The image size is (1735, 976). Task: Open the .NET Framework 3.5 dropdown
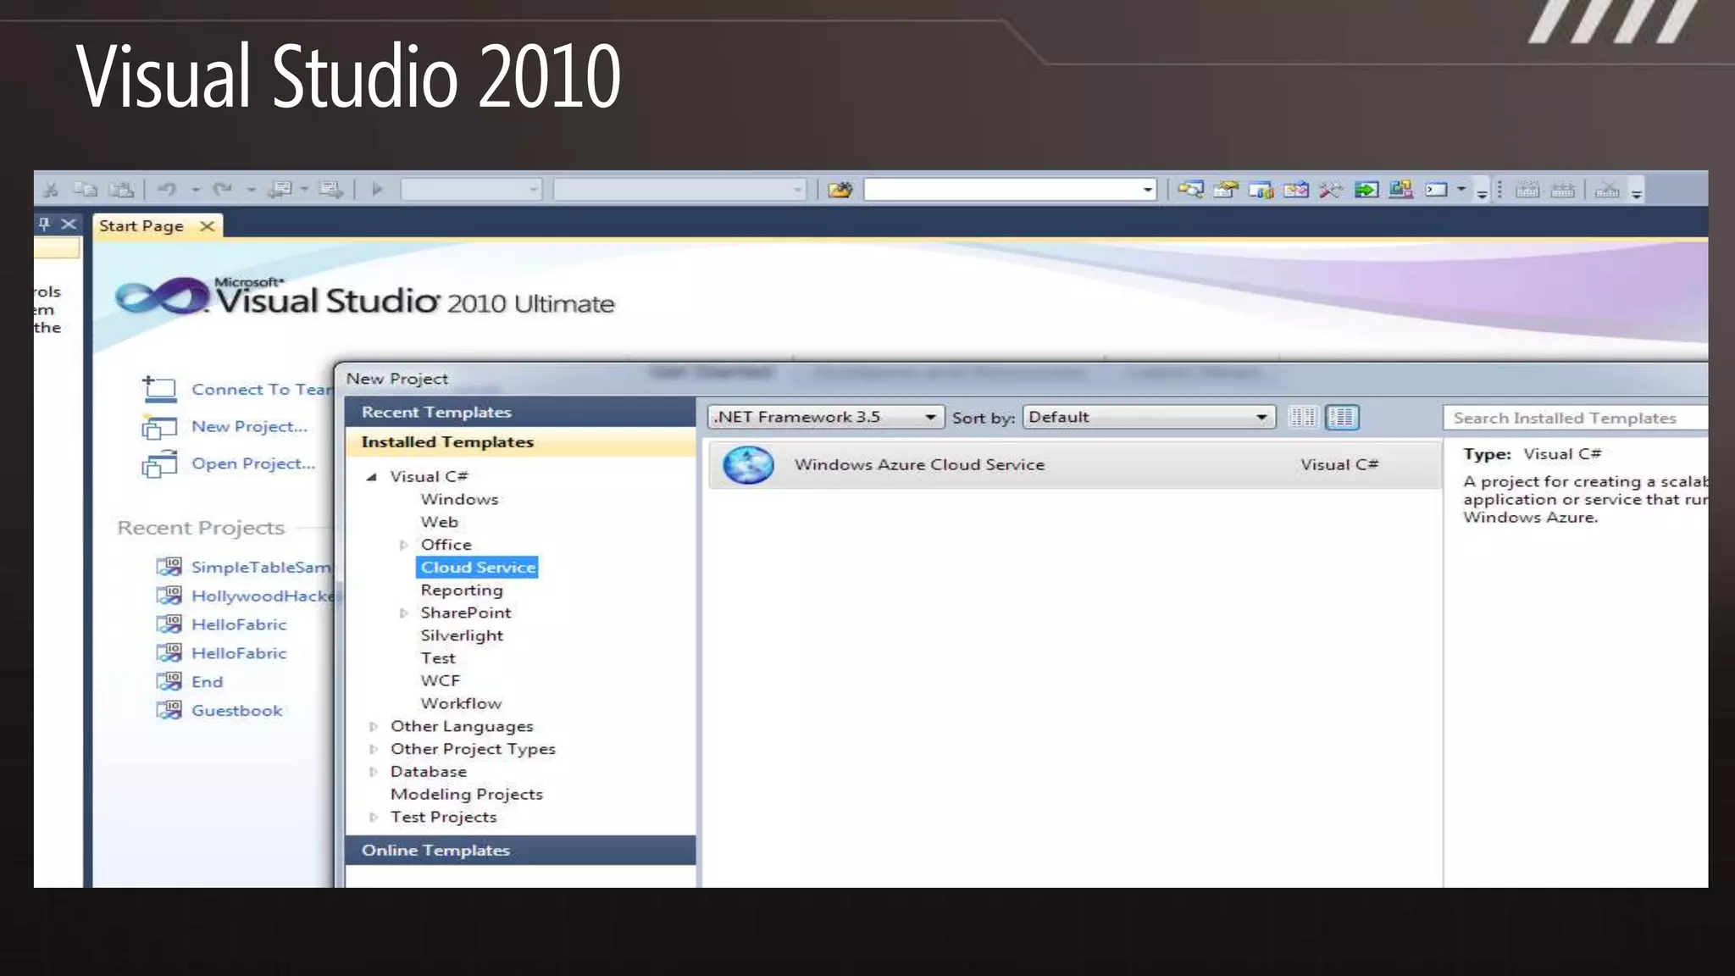click(826, 418)
